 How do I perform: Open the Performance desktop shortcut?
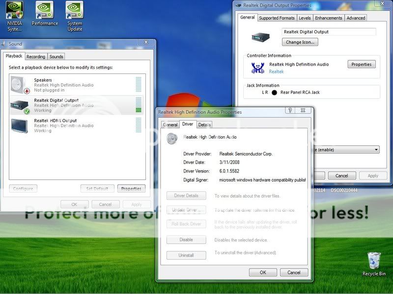coord(45,11)
